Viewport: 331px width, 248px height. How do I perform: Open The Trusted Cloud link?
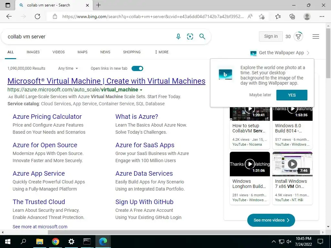pos(39,202)
